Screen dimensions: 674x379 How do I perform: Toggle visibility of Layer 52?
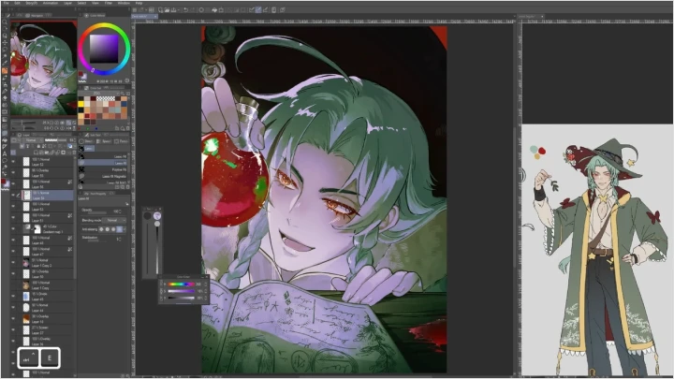13,162
